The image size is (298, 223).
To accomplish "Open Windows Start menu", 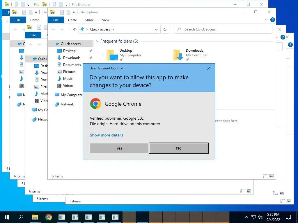I will click(7, 217).
